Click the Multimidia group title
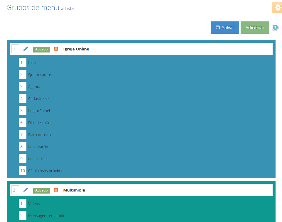The width and height of the screenshot is (282, 222). tap(74, 190)
